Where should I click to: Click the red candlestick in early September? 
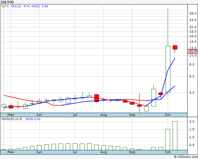coord(132,103)
